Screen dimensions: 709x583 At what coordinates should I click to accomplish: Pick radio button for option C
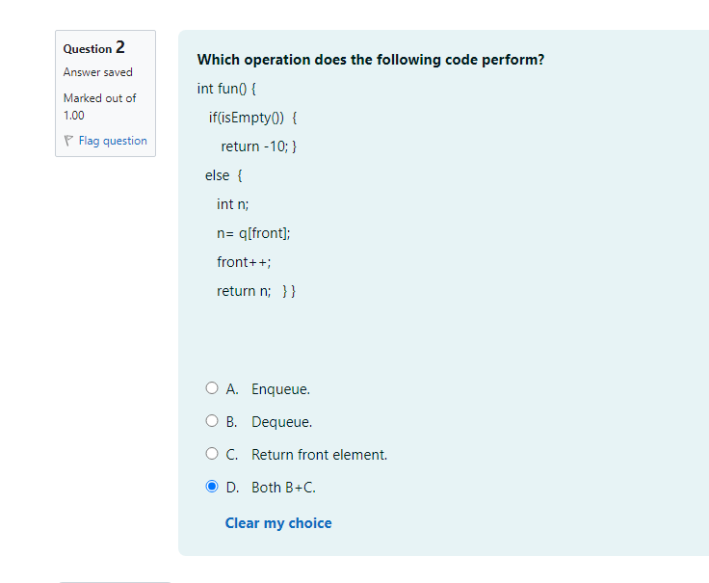click(x=212, y=454)
